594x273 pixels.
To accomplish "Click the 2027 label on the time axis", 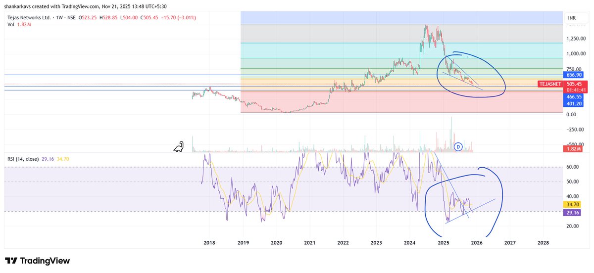I will tap(510, 243).
